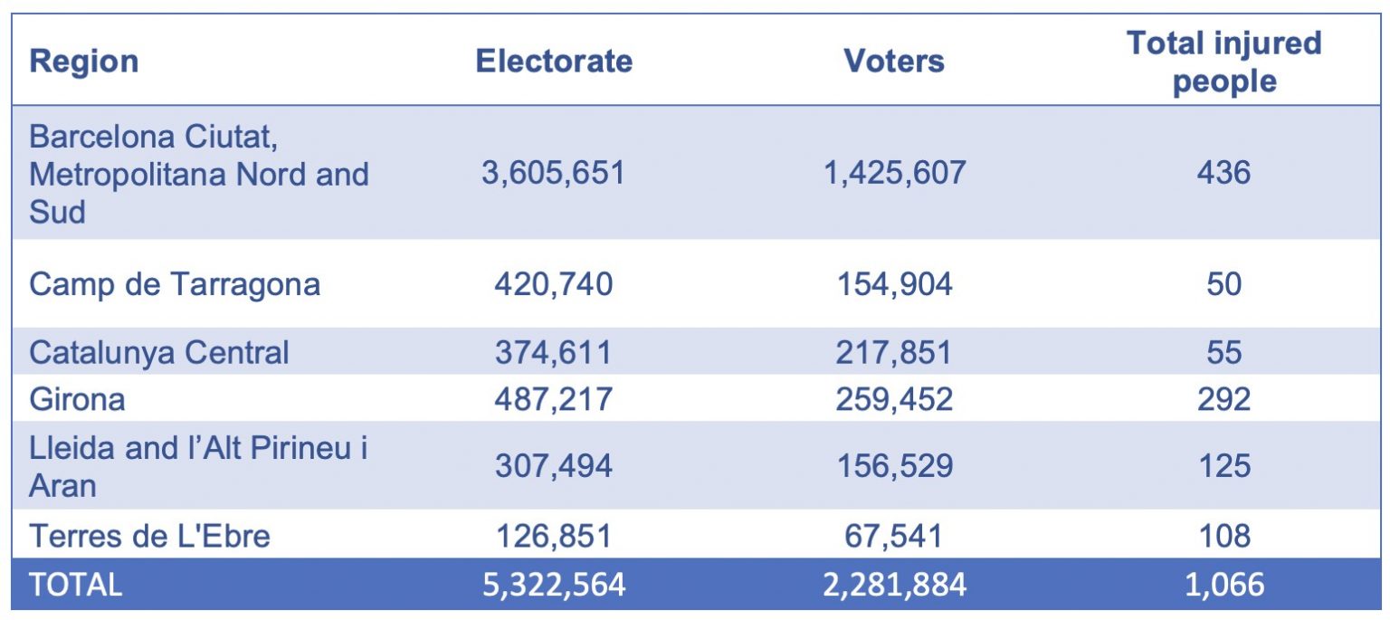Click the TOTAL row label
Viewport: 1390px width, 620px height.
(x=76, y=585)
